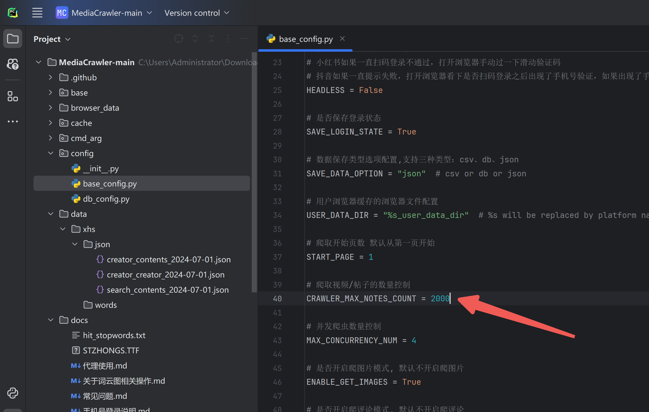This screenshot has width=649, height=412.
Task: Click line number 40 in the gutter
Action: point(277,299)
